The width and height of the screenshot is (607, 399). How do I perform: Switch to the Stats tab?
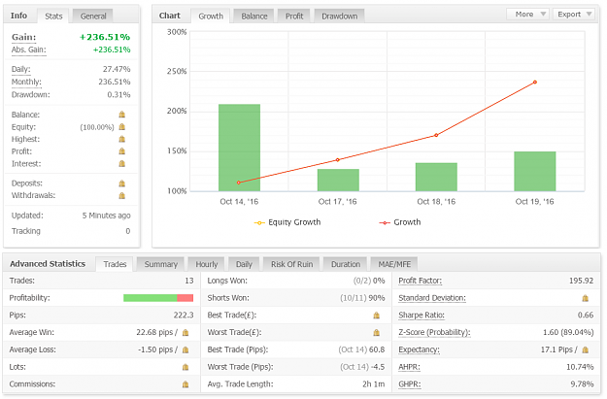tap(53, 17)
